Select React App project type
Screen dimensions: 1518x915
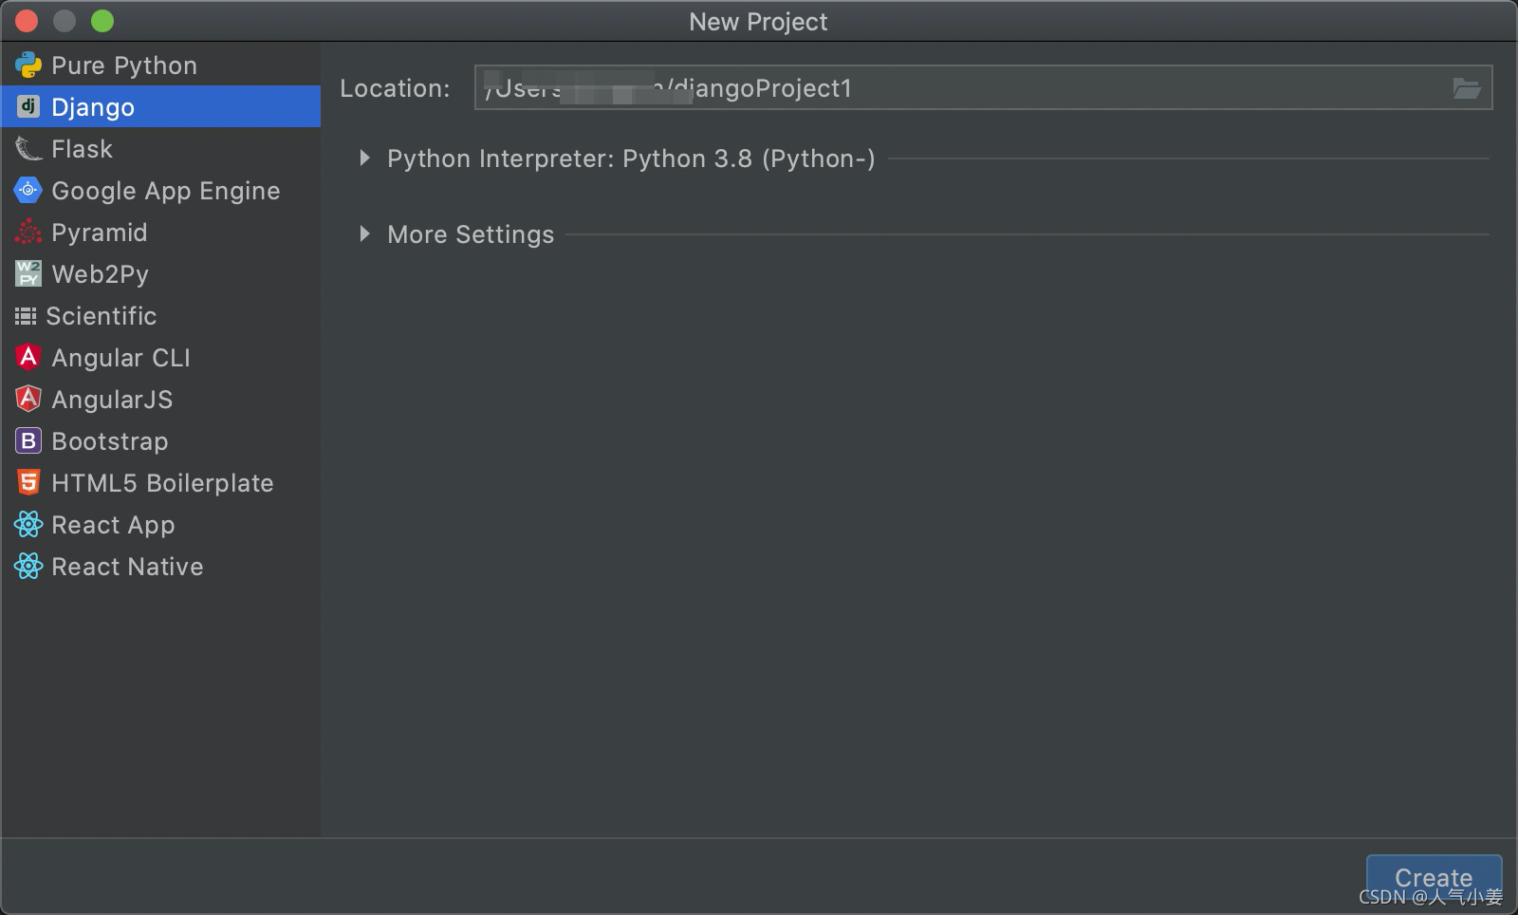pos(160,525)
